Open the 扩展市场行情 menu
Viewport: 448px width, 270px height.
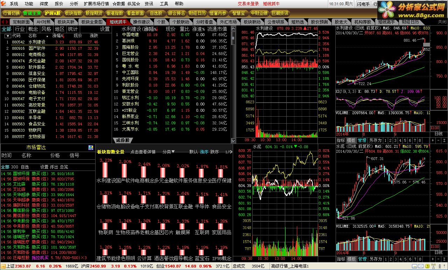[96, 4]
